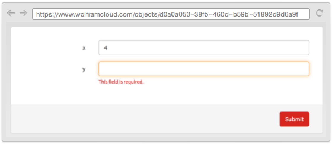Focus the empty y input field
332x144 pixels.
tap(204, 69)
